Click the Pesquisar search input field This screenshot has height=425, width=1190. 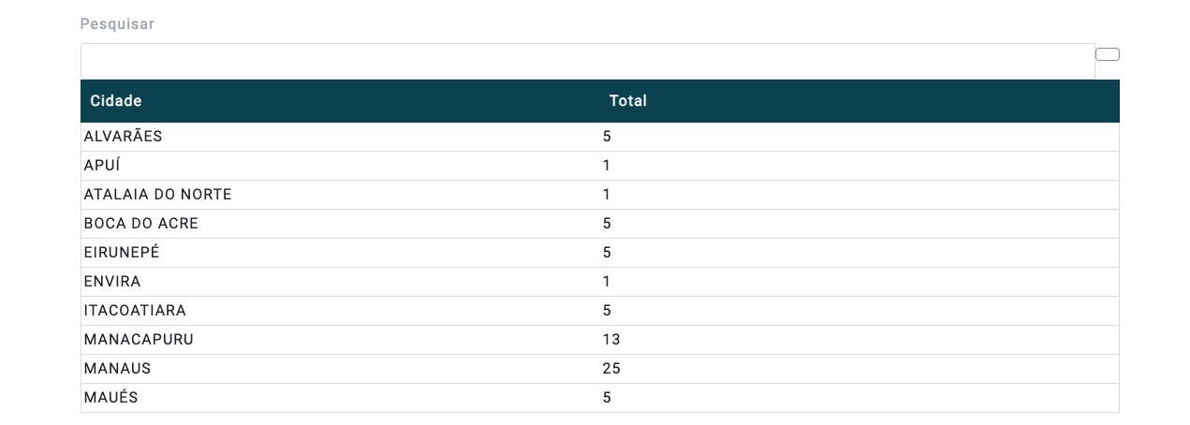point(587,61)
